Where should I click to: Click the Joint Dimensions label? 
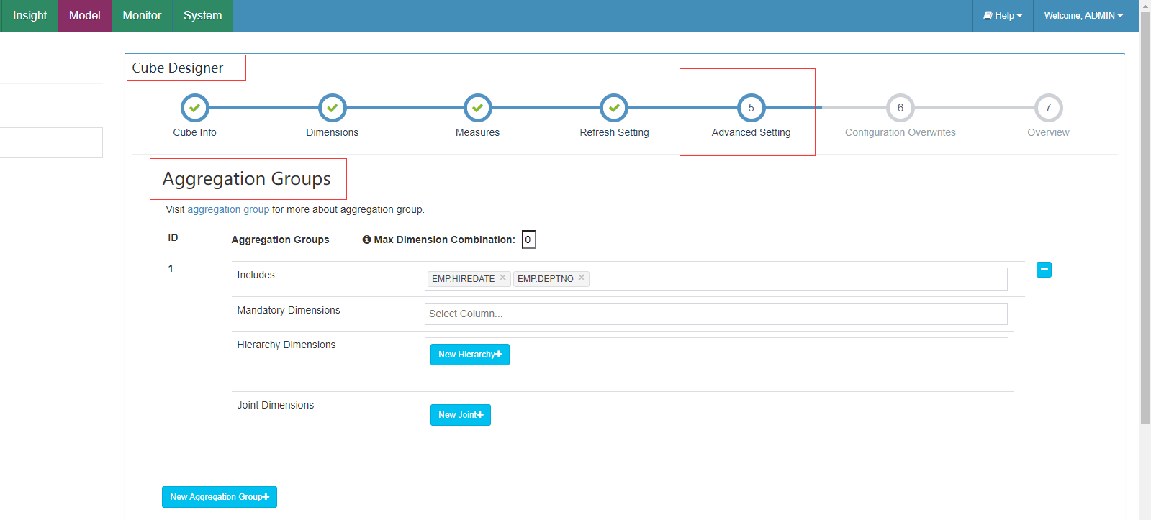coord(276,405)
